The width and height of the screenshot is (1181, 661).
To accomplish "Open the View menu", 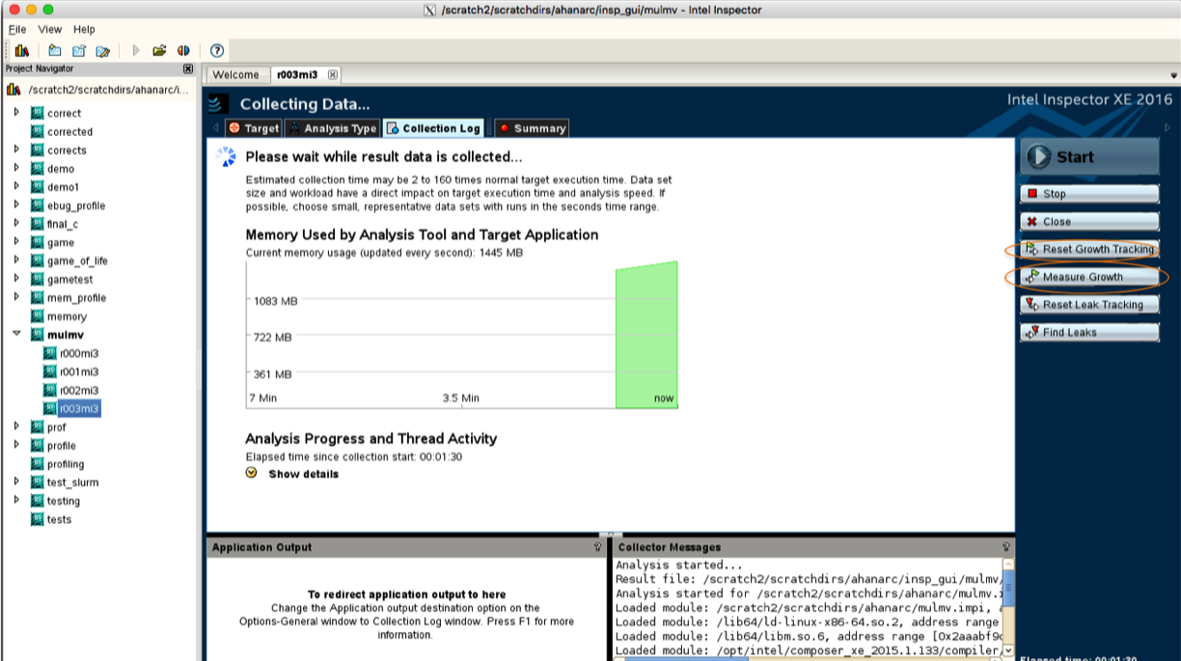I will [x=49, y=29].
